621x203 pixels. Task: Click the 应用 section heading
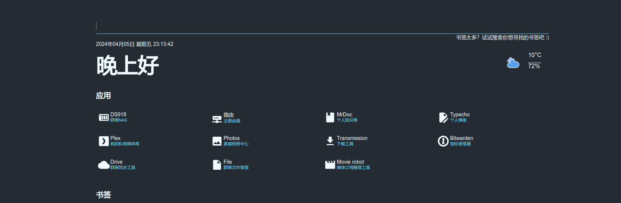[x=103, y=96]
